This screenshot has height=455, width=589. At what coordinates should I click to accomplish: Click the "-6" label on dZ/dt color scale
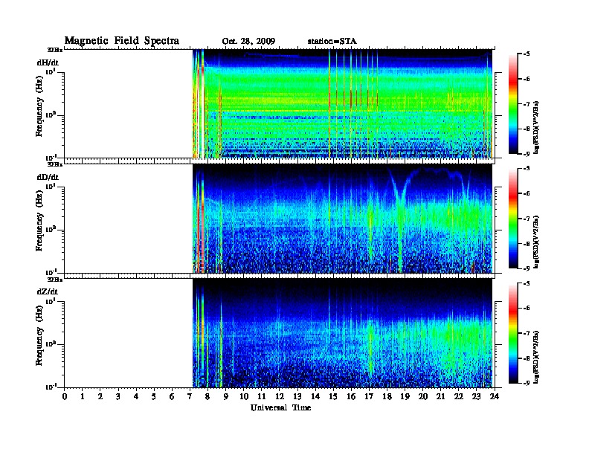527,309
